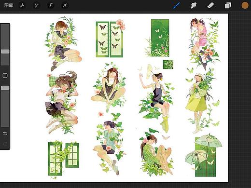Screen dimensions: 251x188
Task: Redo action with sidebar arrow
Action: pos(5,144)
